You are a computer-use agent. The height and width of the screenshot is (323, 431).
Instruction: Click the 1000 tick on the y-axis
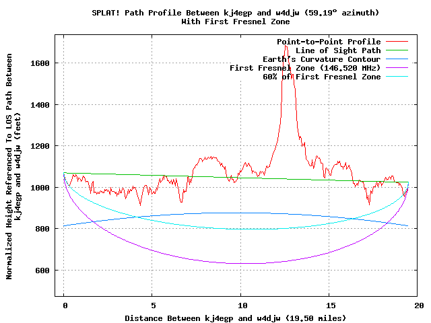[40, 188]
